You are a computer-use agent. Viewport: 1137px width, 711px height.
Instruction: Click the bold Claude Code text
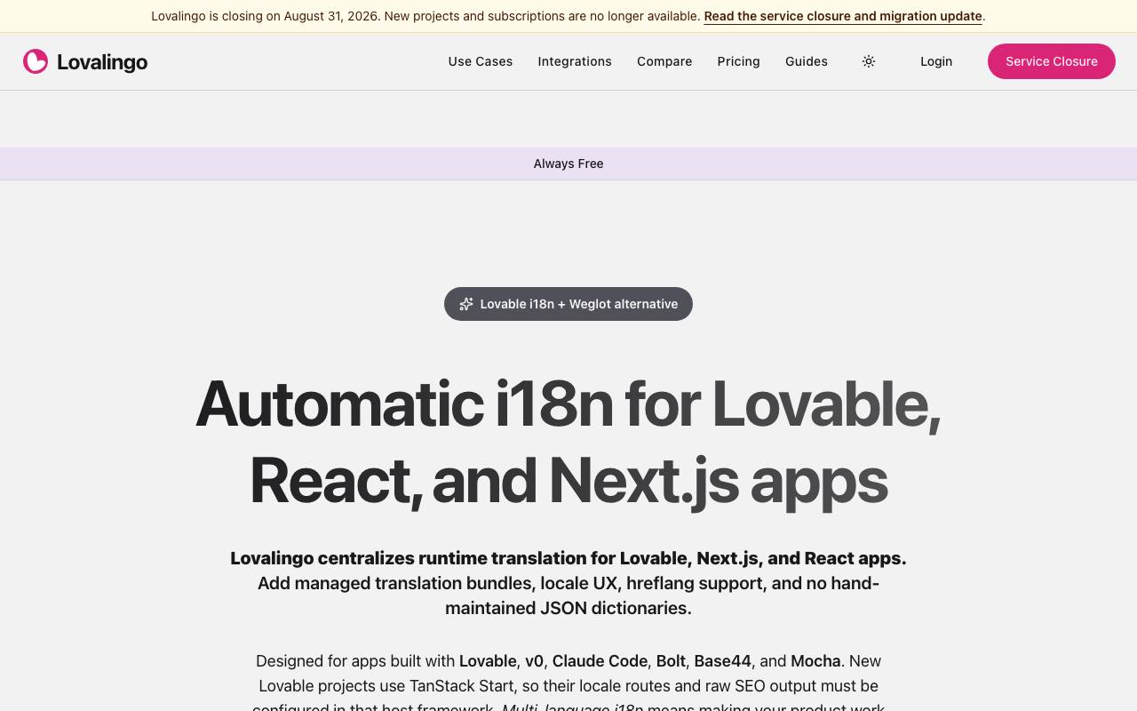(x=600, y=661)
